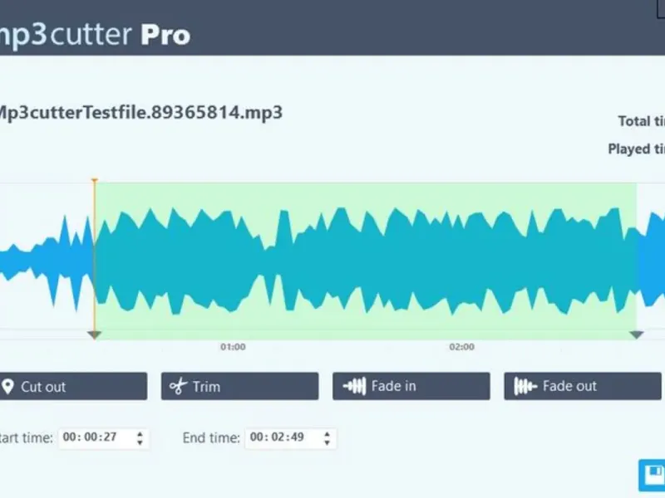The image size is (665, 498).
Task: Click the pin icon on Cut out
Action: click(x=8, y=386)
